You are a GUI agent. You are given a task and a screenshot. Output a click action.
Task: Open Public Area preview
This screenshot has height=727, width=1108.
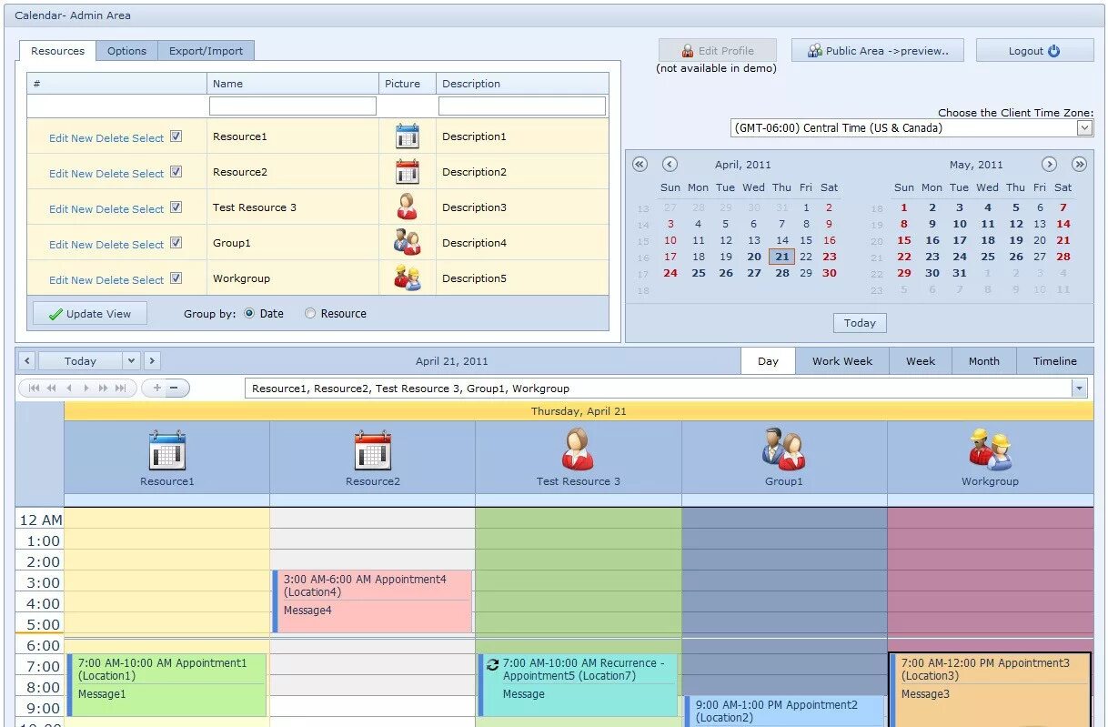[x=878, y=51]
